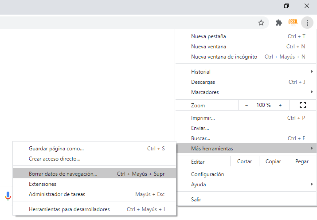This screenshot has height=220, width=317.
Task: Restore down the Chrome window
Action: pos(286,6)
